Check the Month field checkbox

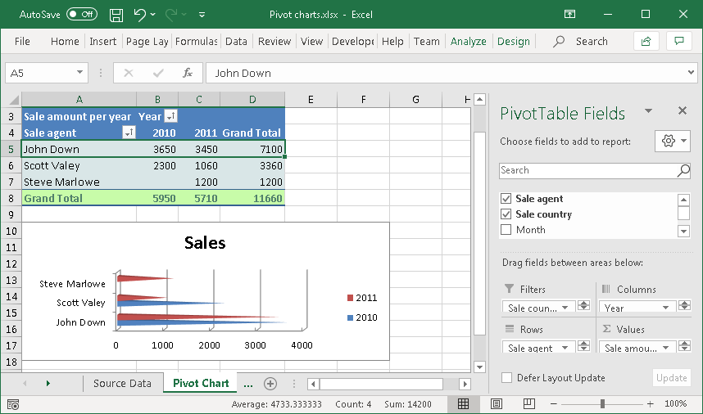pyautogui.click(x=506, y=230)
